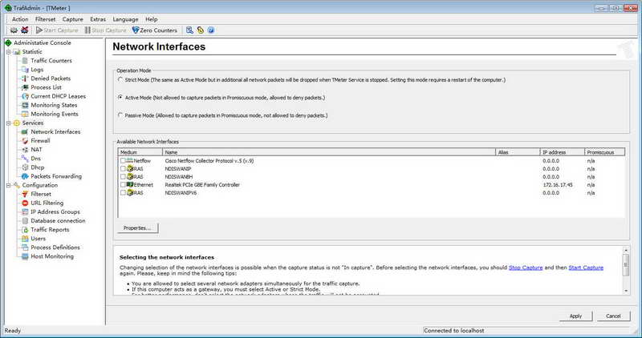The width and height of the screenshot is (642, 338).
Task: Click Zero Counters toolbar button
Action: (154, 30)
